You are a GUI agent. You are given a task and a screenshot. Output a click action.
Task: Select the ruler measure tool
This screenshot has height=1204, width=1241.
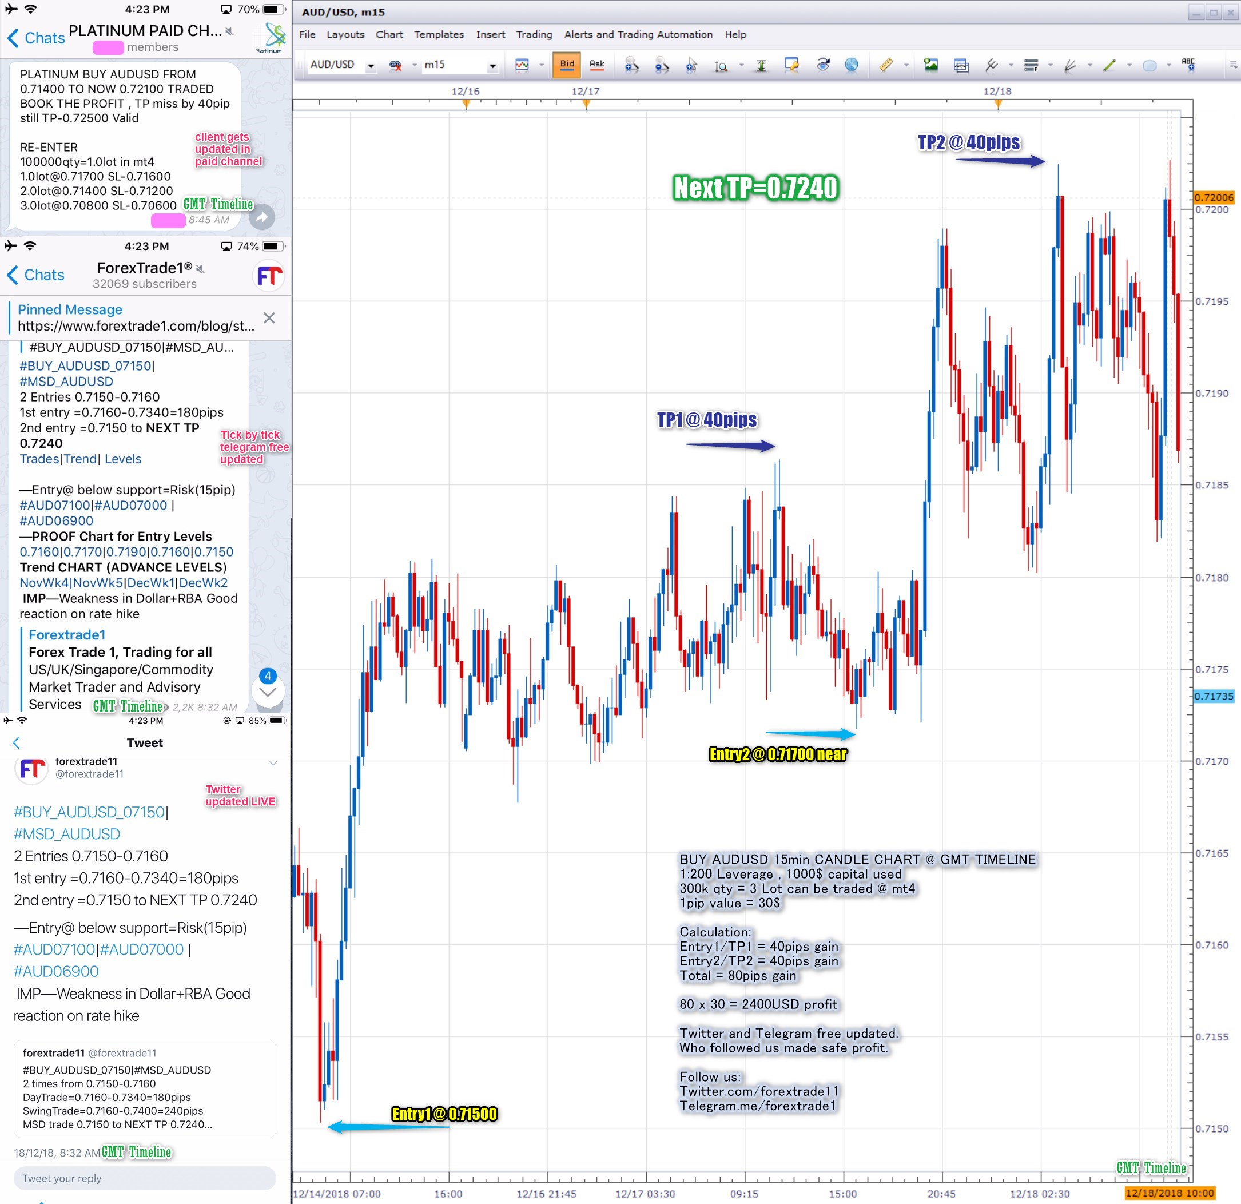(x=886, y=65)
